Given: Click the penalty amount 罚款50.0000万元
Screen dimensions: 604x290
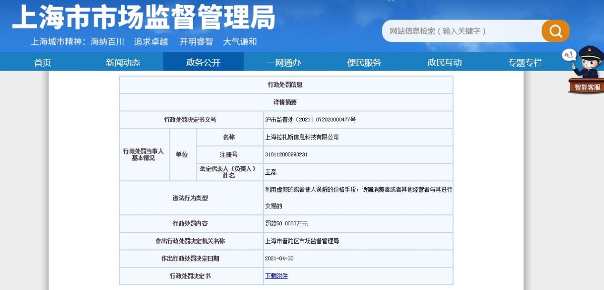Looking at the screenshot, I should (287, 223).
